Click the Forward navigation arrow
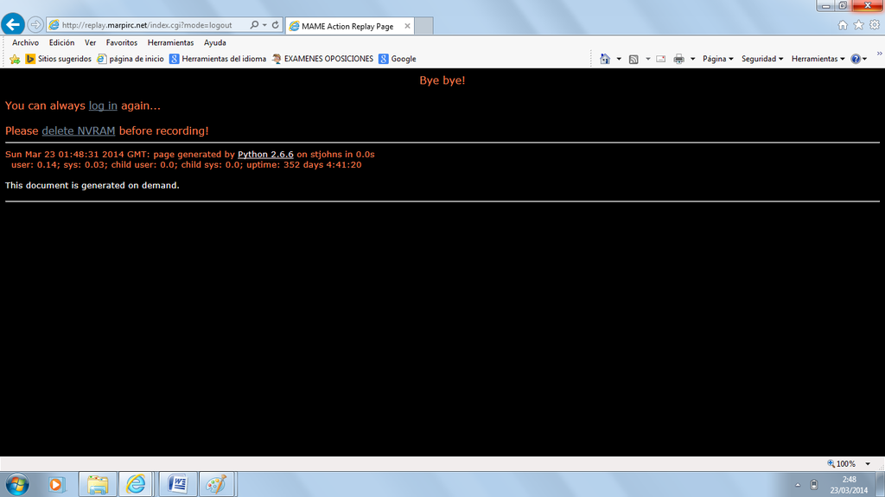Image resolution: width=885 pixels, height=497 pixels. [35, 25]
